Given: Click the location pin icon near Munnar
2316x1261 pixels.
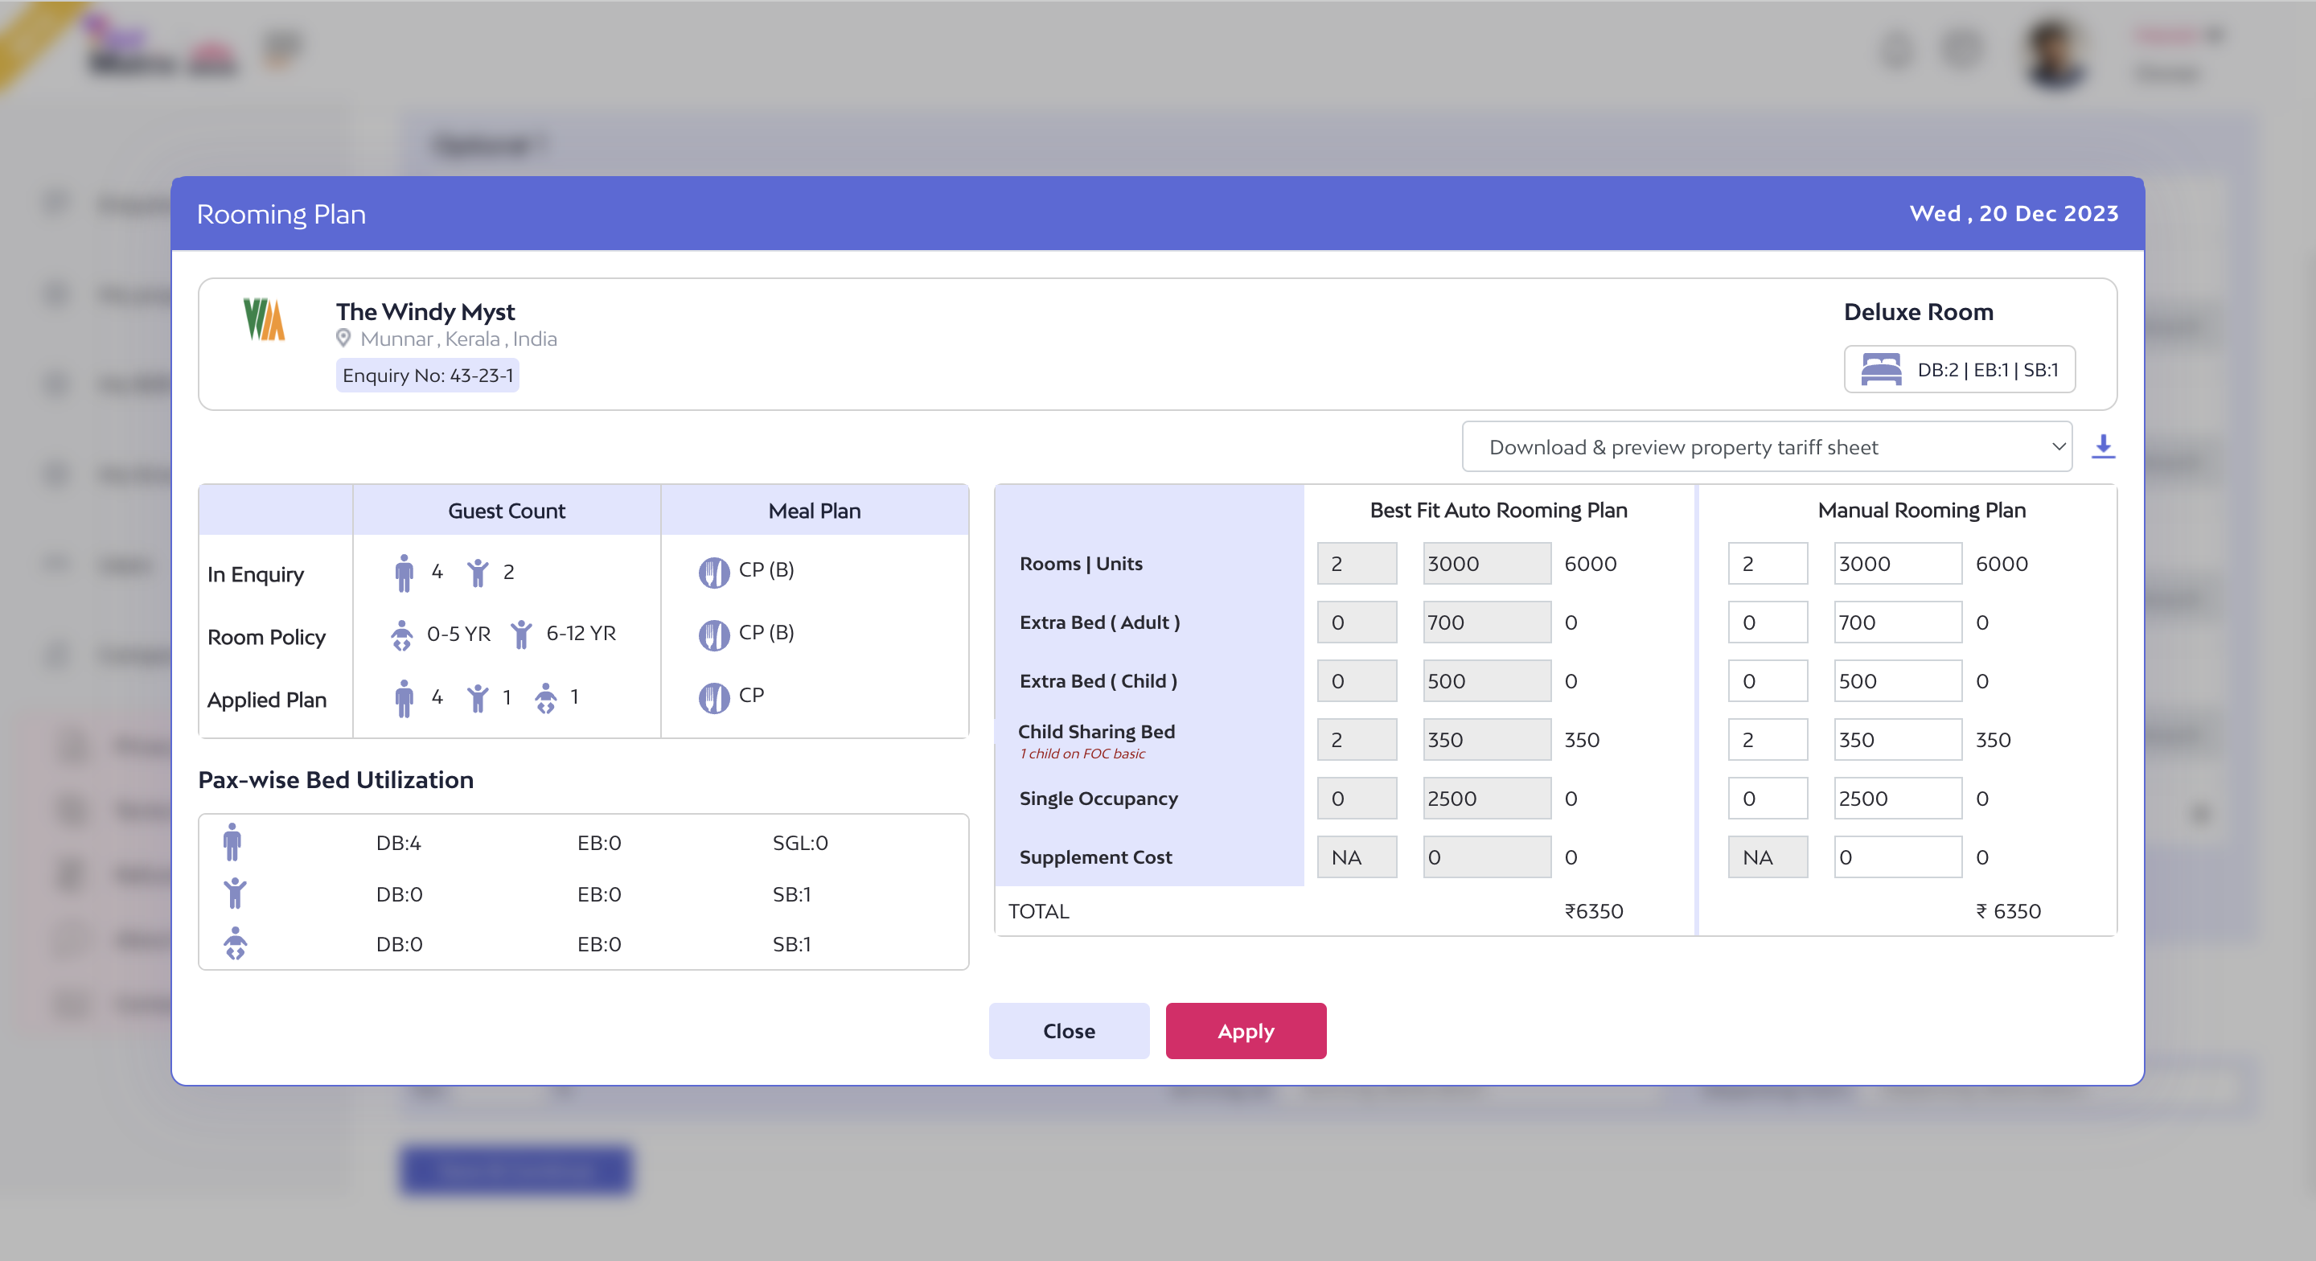Looking at the screenshot, I should click(343, 339).
